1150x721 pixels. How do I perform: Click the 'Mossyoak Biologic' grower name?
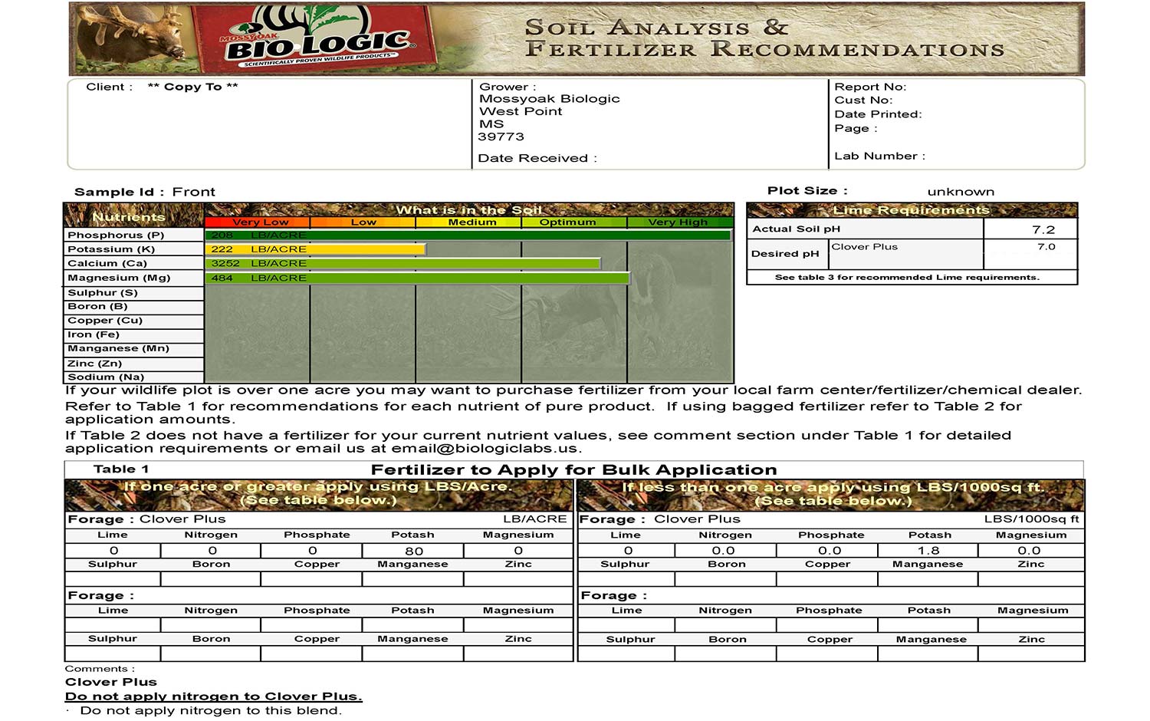pos(549,99)
